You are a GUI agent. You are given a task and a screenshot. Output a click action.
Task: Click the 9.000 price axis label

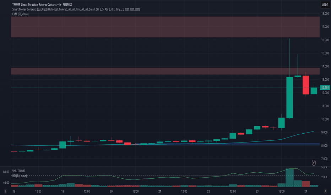pos(325,132)
